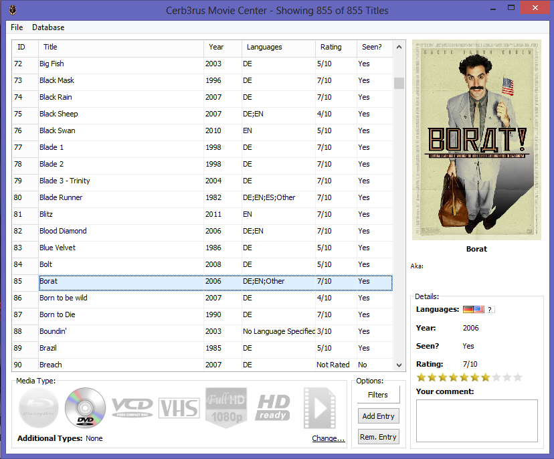Open the Database menu
Screen dimensions: 554x459
coord(48,27)
